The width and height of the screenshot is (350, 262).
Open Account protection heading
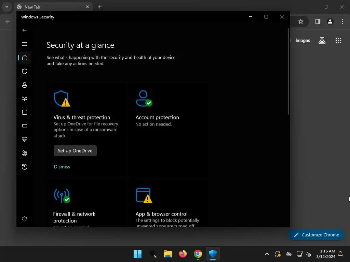[x=157, y=117]
